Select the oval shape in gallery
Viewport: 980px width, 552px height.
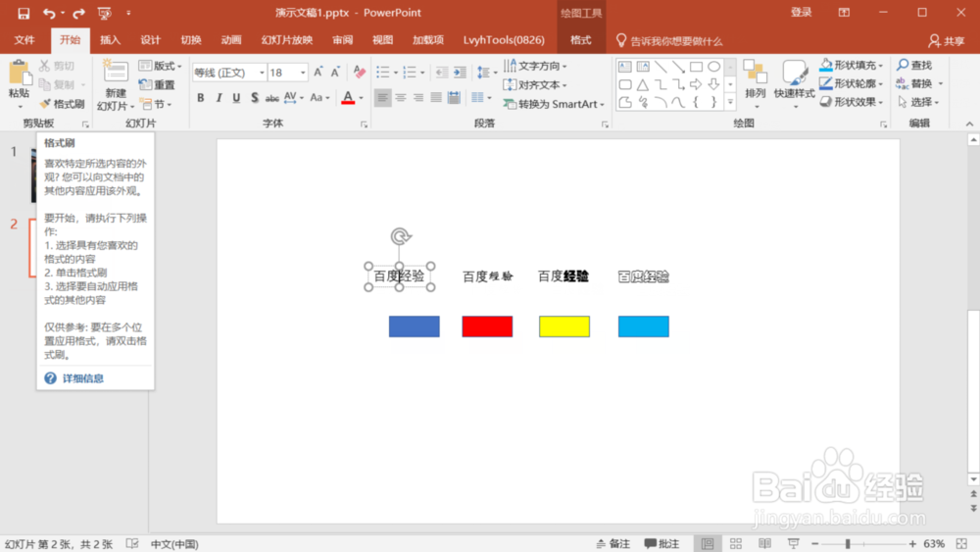pyautogui.click(x=713, y=67)
